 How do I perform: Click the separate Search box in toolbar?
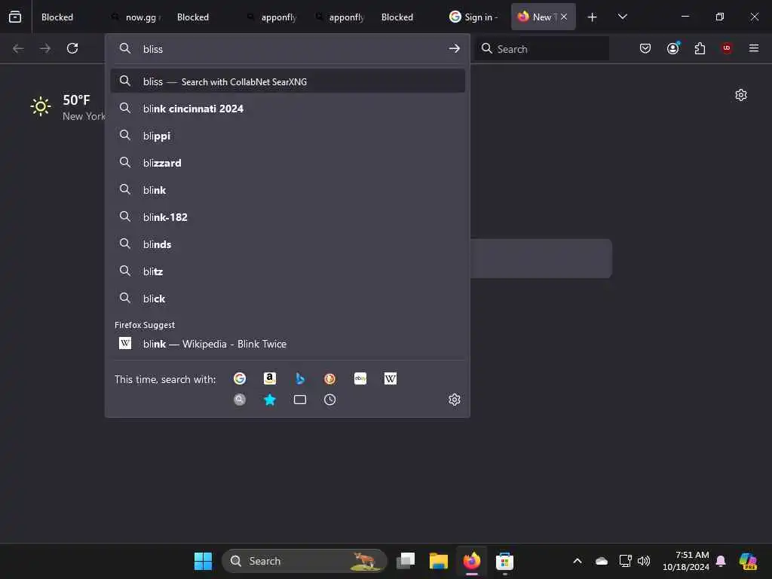pos(541,49)
